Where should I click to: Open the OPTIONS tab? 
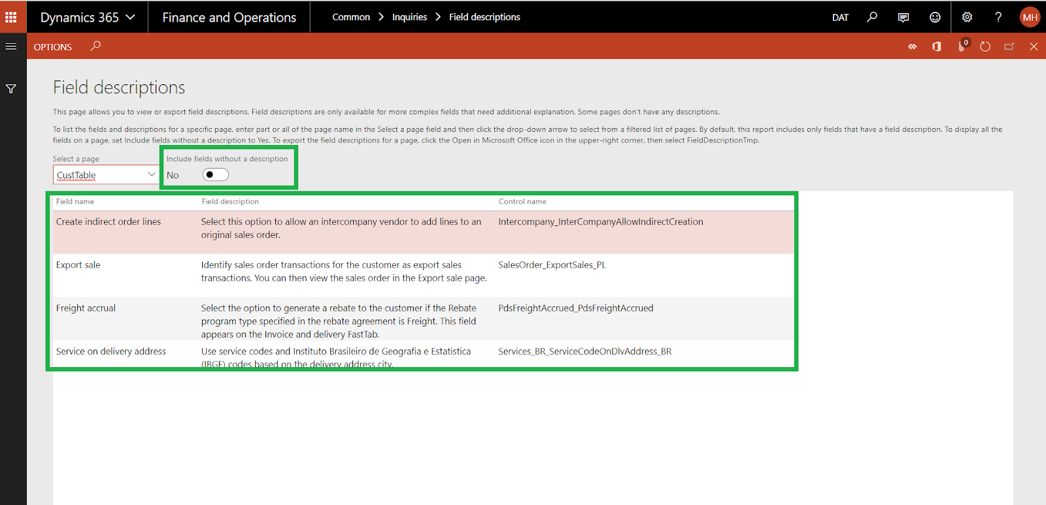pyautogui.click(x=53, y=47)
